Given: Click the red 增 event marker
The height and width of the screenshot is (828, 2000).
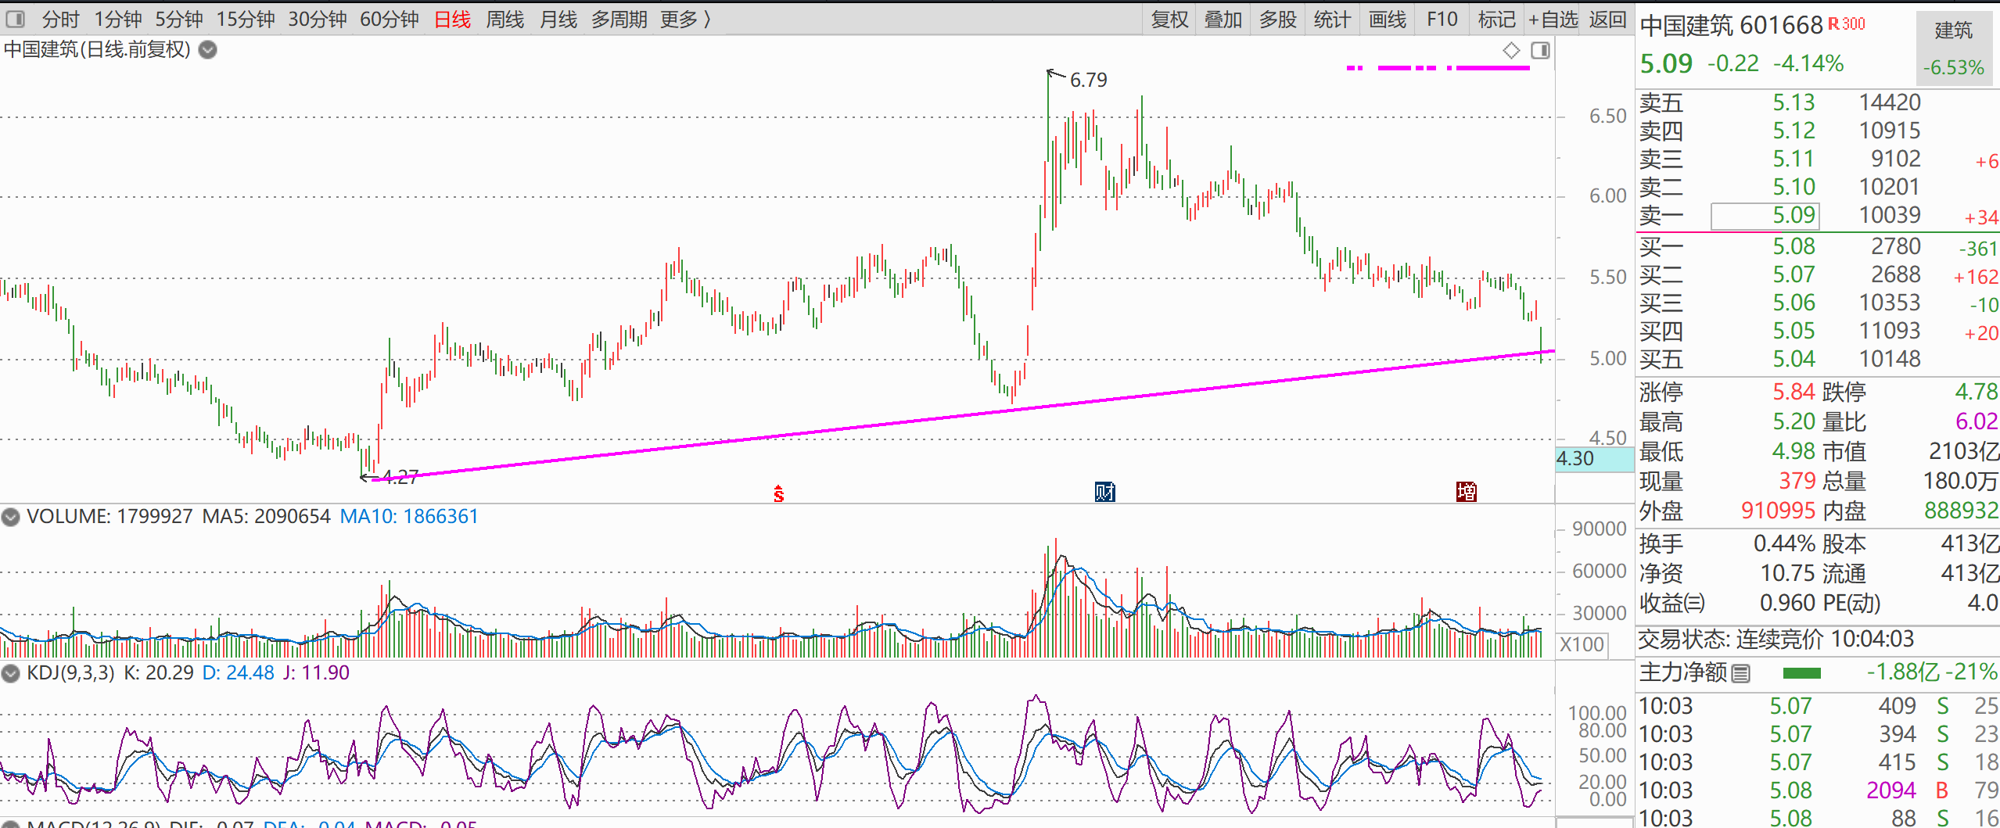Looking at the screenshot, I should [1467, 492].
